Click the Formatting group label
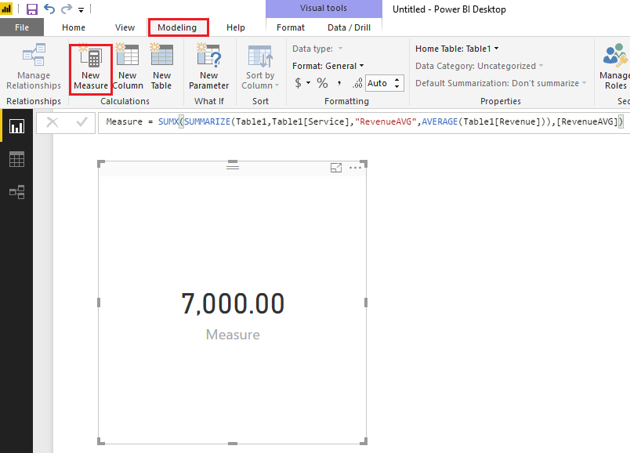The height and width of the screenshot is (453, 630). 347,101
